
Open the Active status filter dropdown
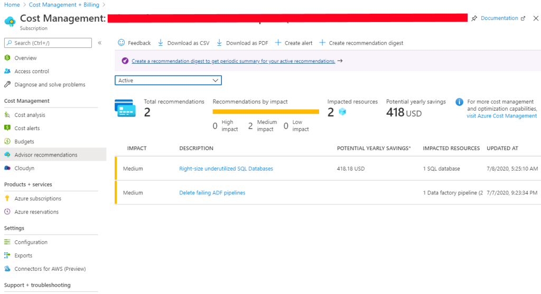[x=168, y=81]
